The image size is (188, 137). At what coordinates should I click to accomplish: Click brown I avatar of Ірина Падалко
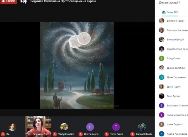tap(162, 124)
